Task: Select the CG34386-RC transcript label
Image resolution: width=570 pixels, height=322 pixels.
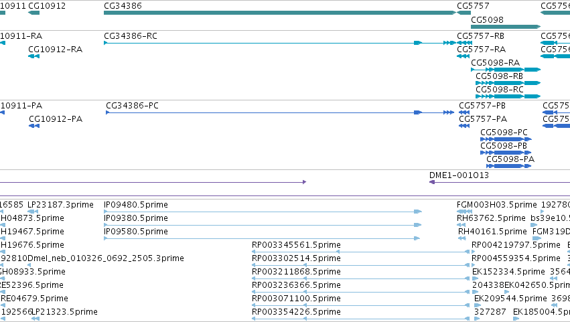Action: [x=131, y=36]
